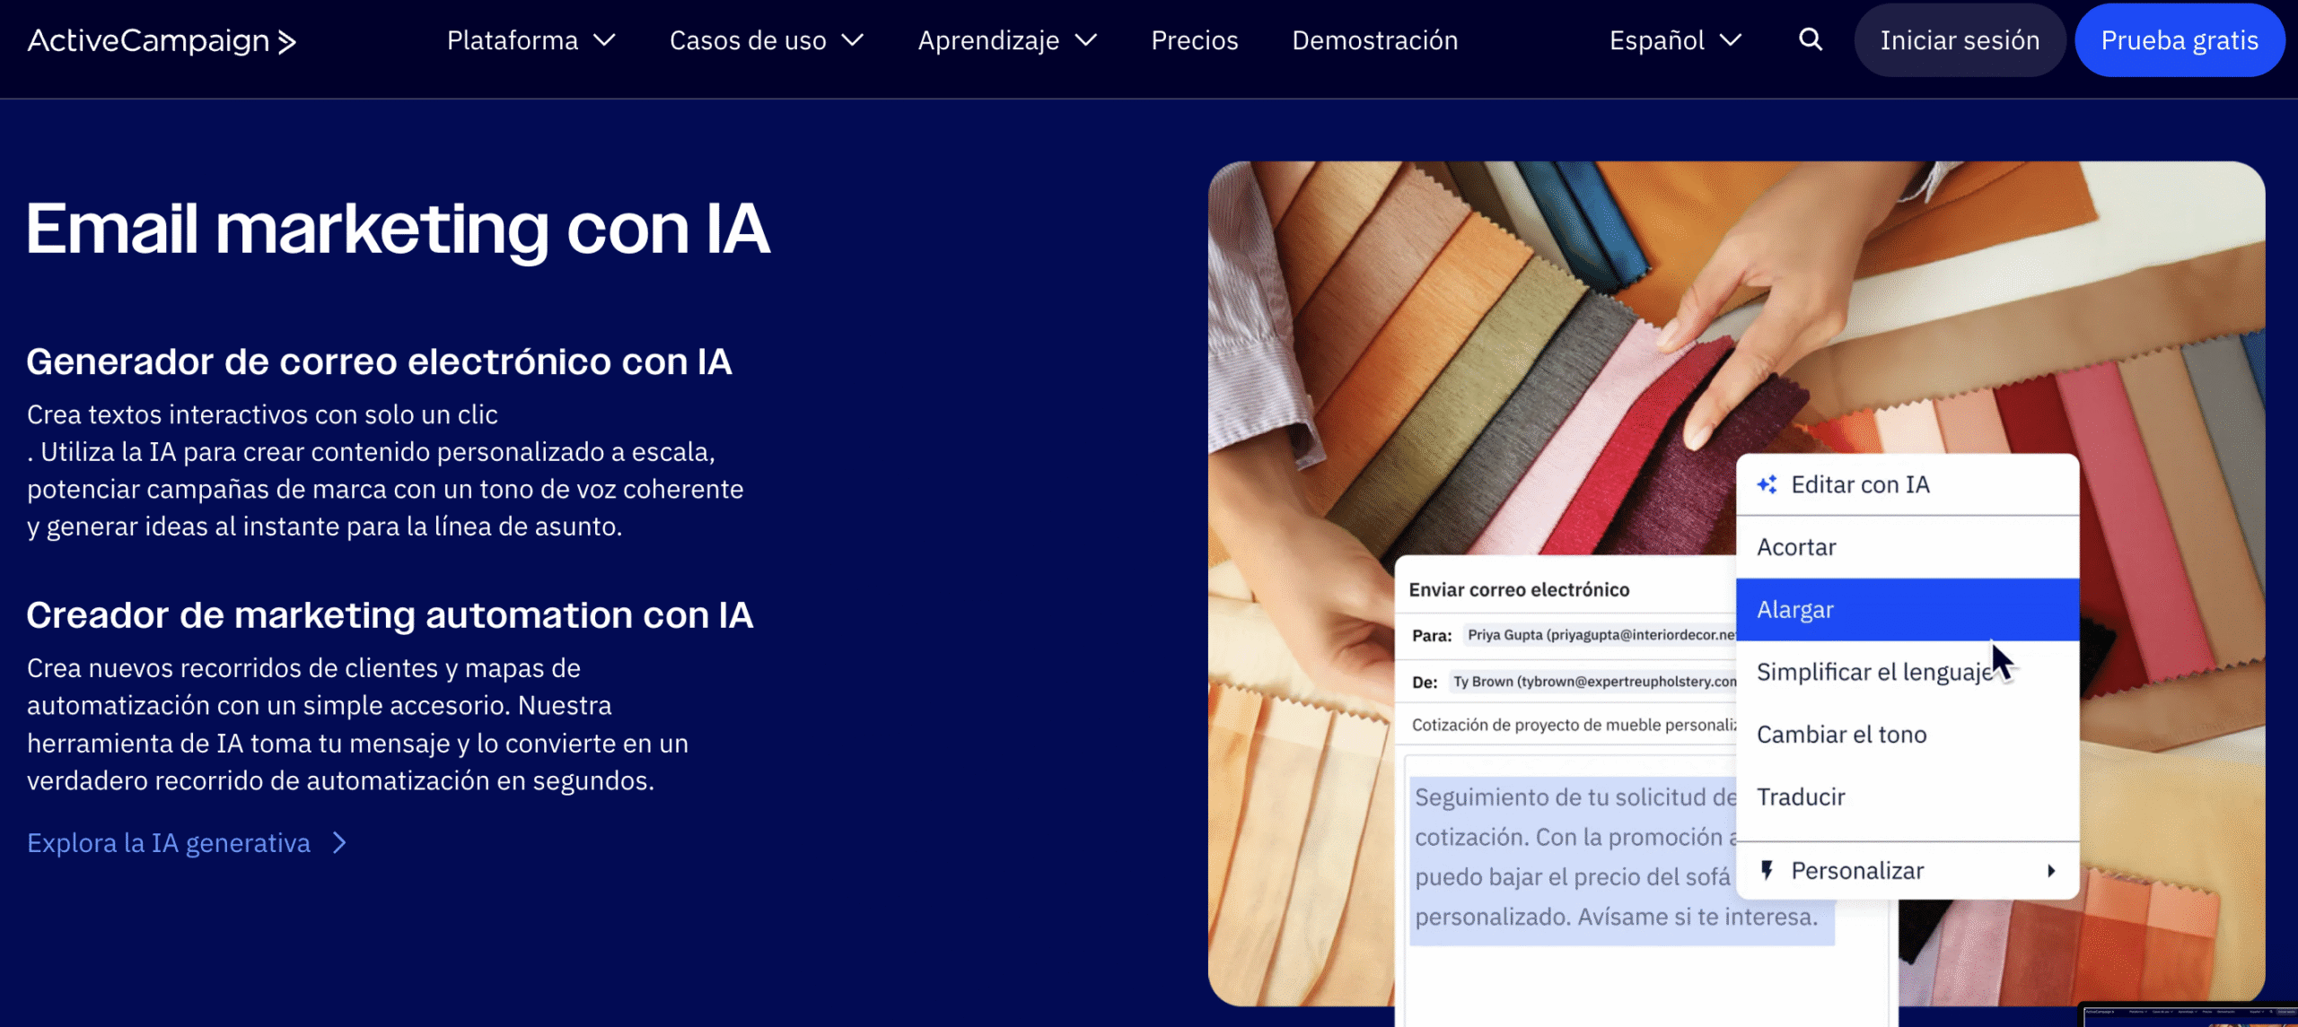Click the "Prueba gratis" button
The width and height of the screenshot is (2298, 1027).
point(2179,39)
